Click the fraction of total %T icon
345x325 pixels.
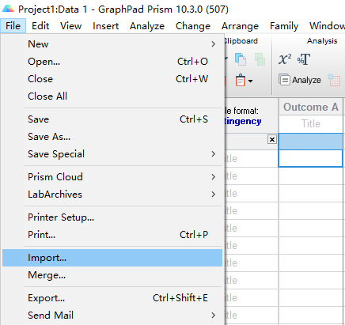304,59
